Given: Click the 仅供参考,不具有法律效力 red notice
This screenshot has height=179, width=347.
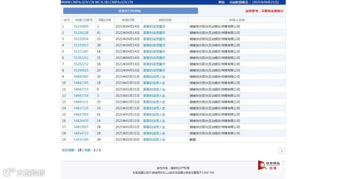Looking at the screenshot, I should click(x=264, y=11).
